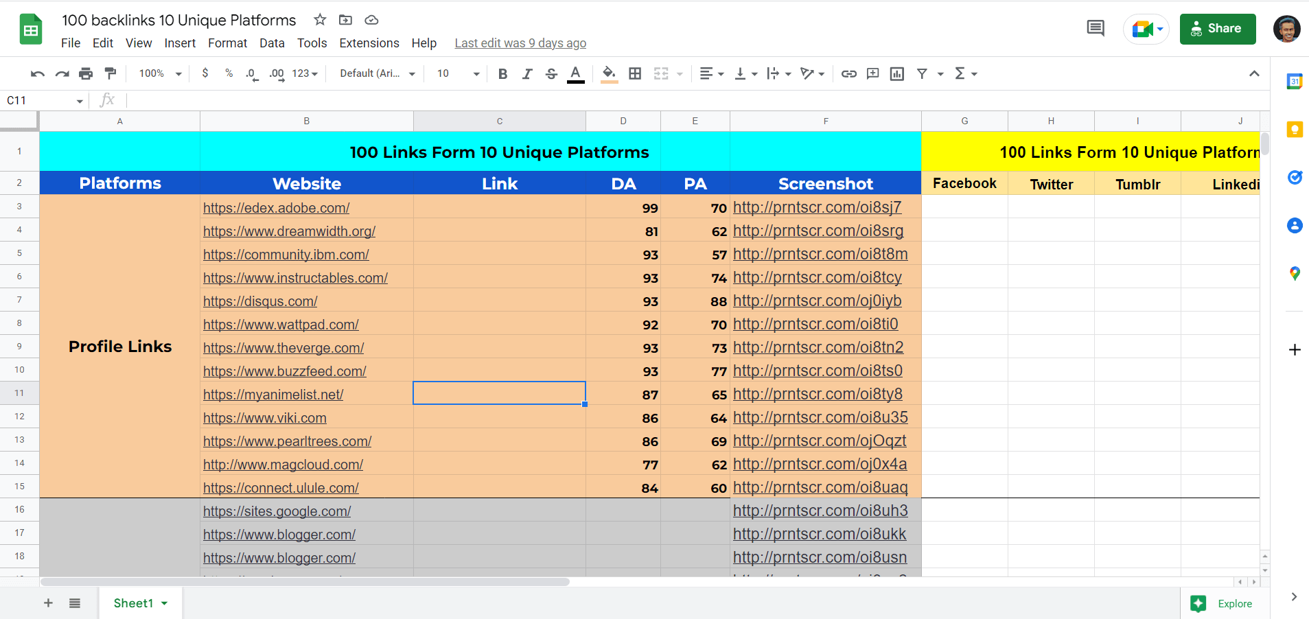Open text wrapping dropdown

click(x=779, y=73)
